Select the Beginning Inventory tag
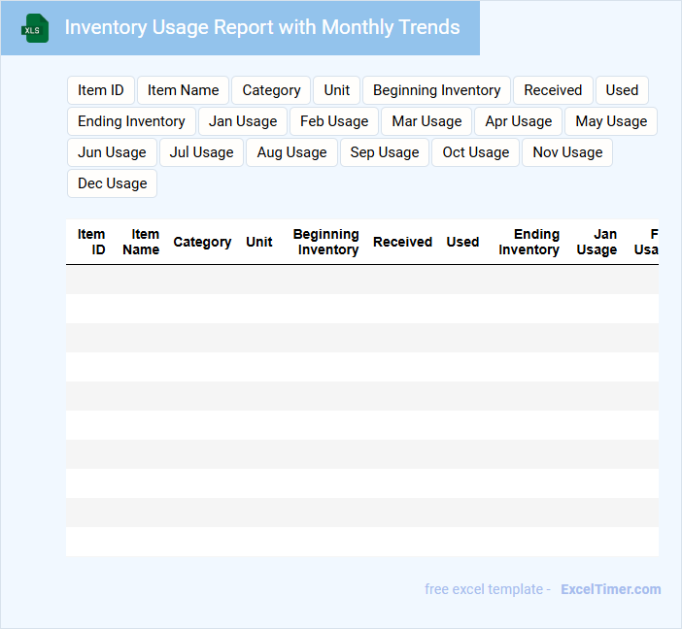Screen dimensions: 682x629 click(x=436, y=90)
